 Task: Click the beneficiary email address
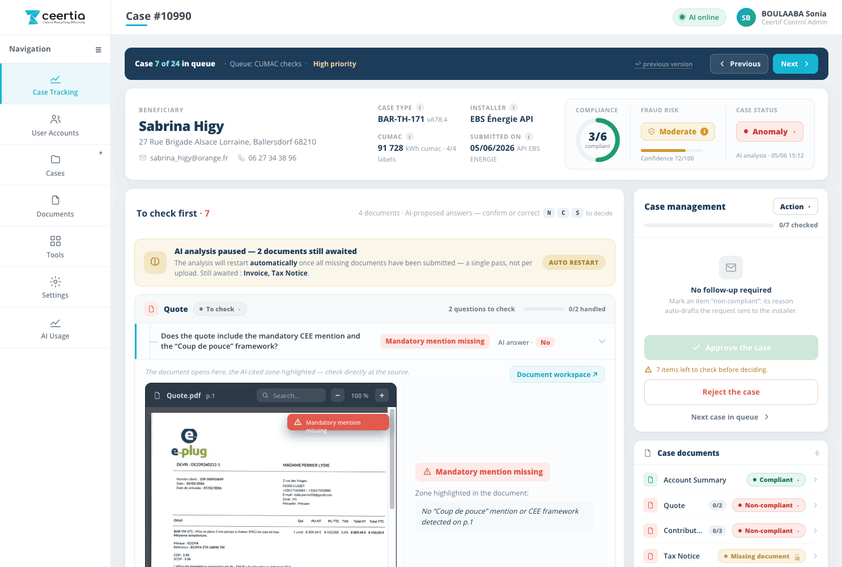point(189,158)
